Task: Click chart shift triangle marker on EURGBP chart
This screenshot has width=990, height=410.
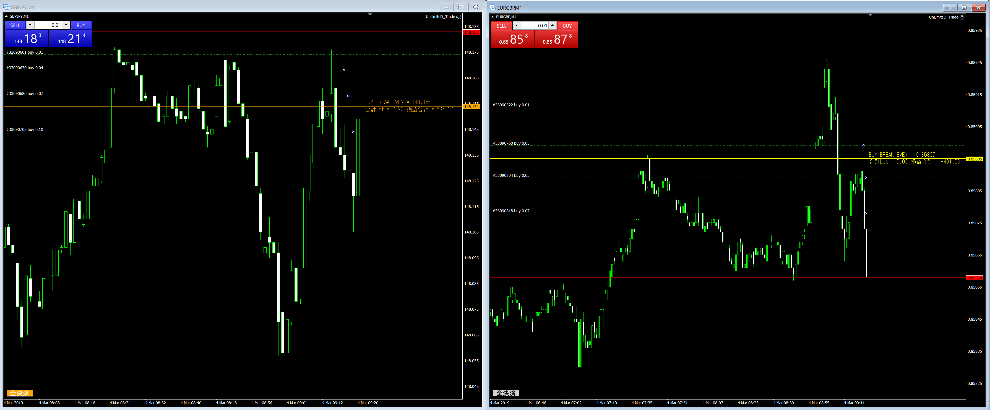Action: pyautogui.click(x=870, y=15)
